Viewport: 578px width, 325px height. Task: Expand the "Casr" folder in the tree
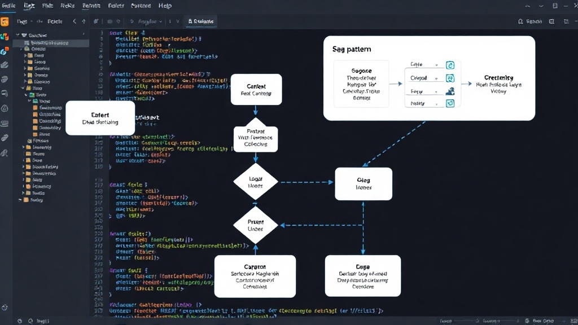click(x=25, y=55)
